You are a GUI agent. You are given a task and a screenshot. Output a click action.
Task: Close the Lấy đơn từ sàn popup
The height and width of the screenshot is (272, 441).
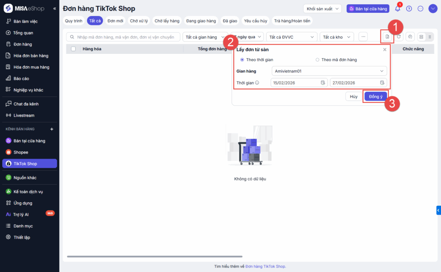pyautogui.click(x=385, y=50)
